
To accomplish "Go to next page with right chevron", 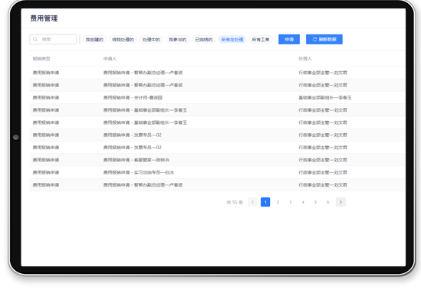I will click(340, 202).
